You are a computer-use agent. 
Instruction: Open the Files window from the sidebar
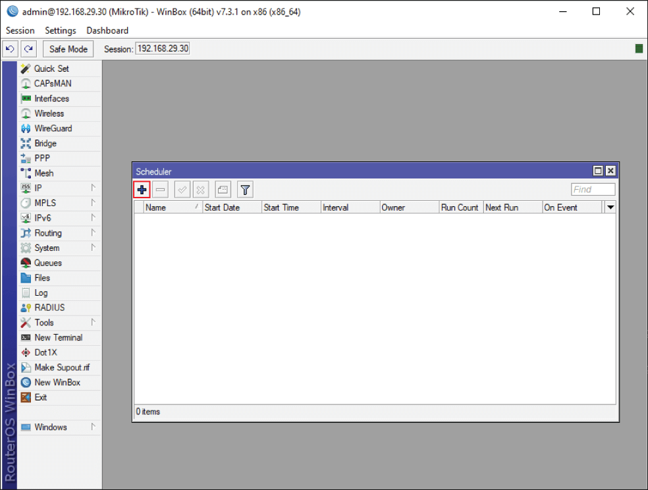pos(41,277)
